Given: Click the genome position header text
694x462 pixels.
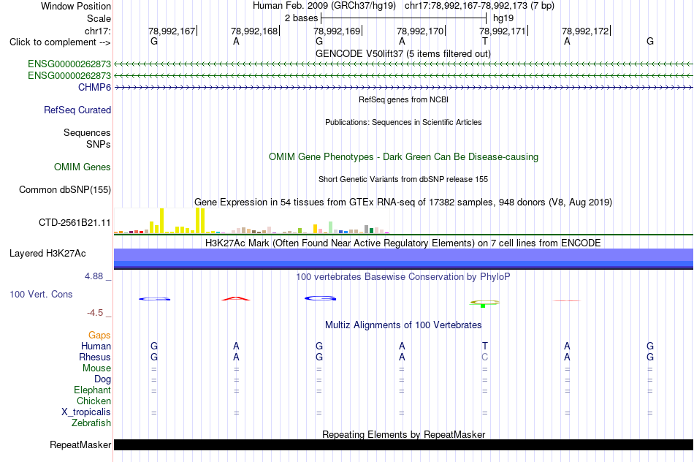Looking at the screenshot, I should [x=403, y=6].
